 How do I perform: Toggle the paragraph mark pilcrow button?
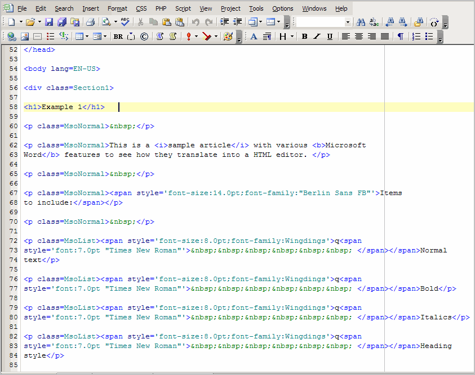pos(401,37)
